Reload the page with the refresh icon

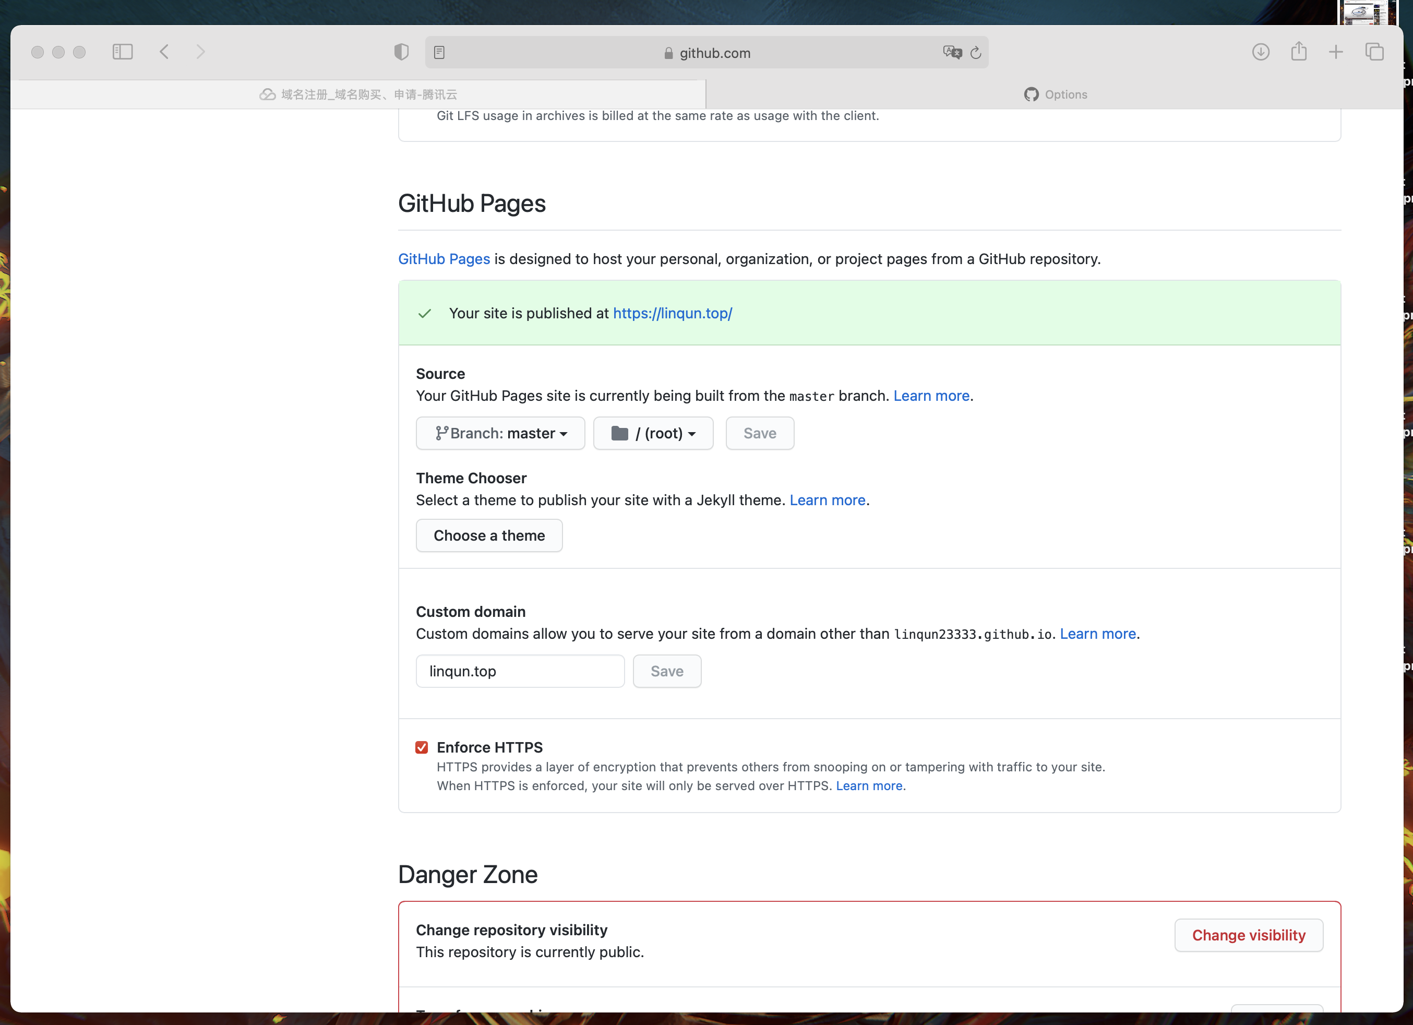(976, 53)
